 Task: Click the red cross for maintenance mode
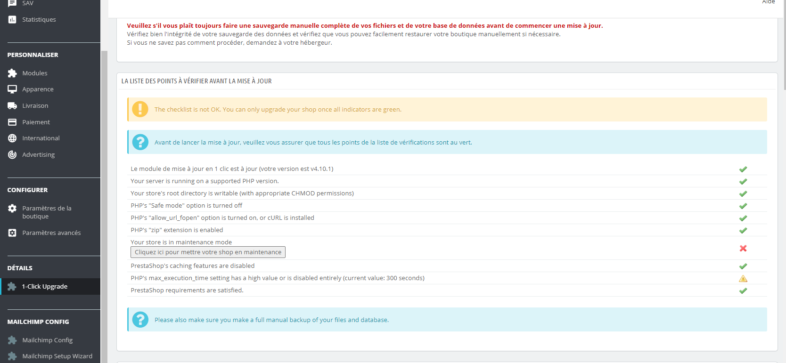tap(743, 248)
